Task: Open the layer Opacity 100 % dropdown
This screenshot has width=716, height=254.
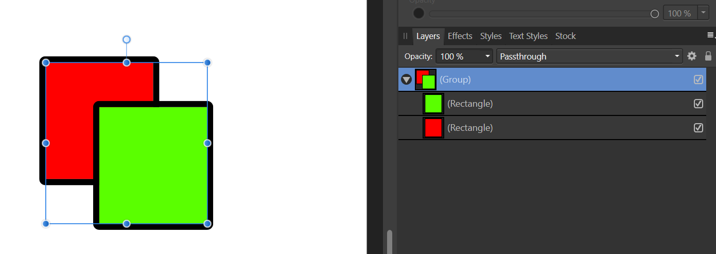Action: tap(464, 56)
